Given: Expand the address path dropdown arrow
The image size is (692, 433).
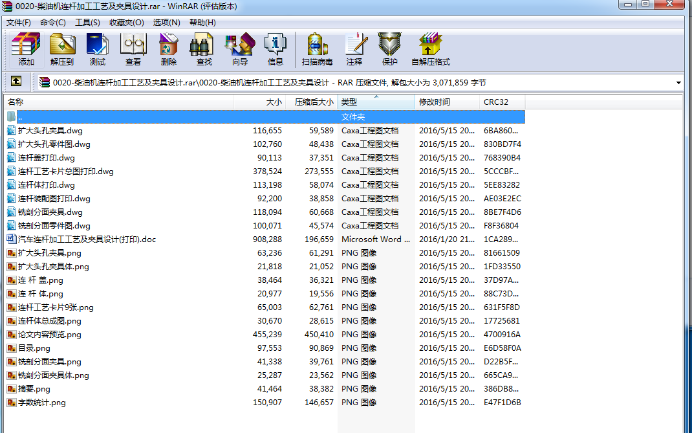Looking at the screenshot, I should (678, 83).
